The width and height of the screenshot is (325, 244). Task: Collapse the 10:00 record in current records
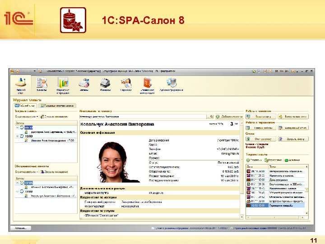[x=17, y=136]
